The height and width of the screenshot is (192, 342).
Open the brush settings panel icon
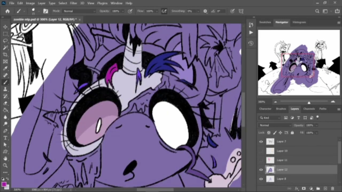(46, 11)
